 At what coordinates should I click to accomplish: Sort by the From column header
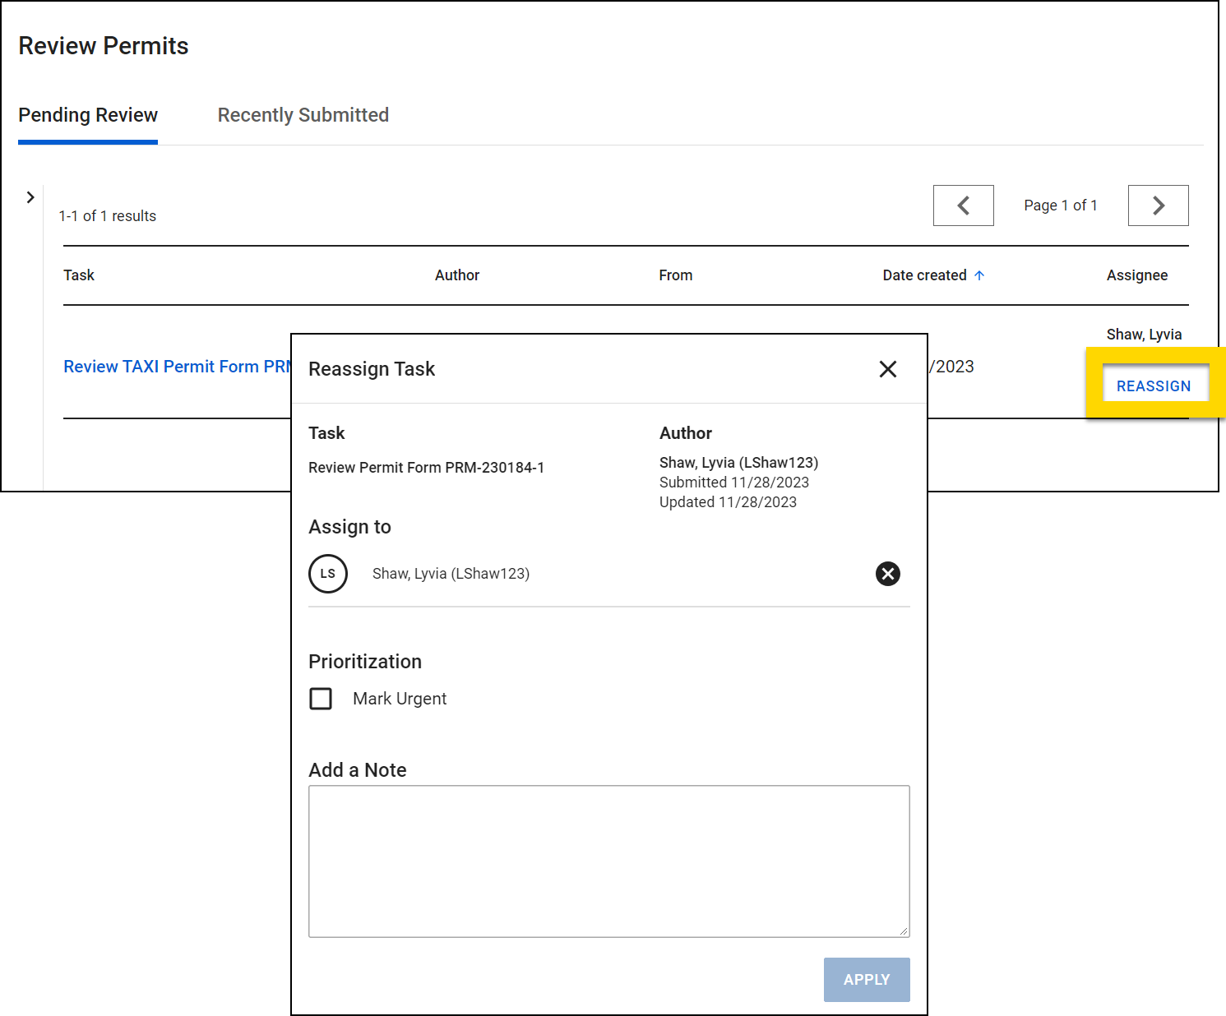pyautogui.click(x=675, y=275)
